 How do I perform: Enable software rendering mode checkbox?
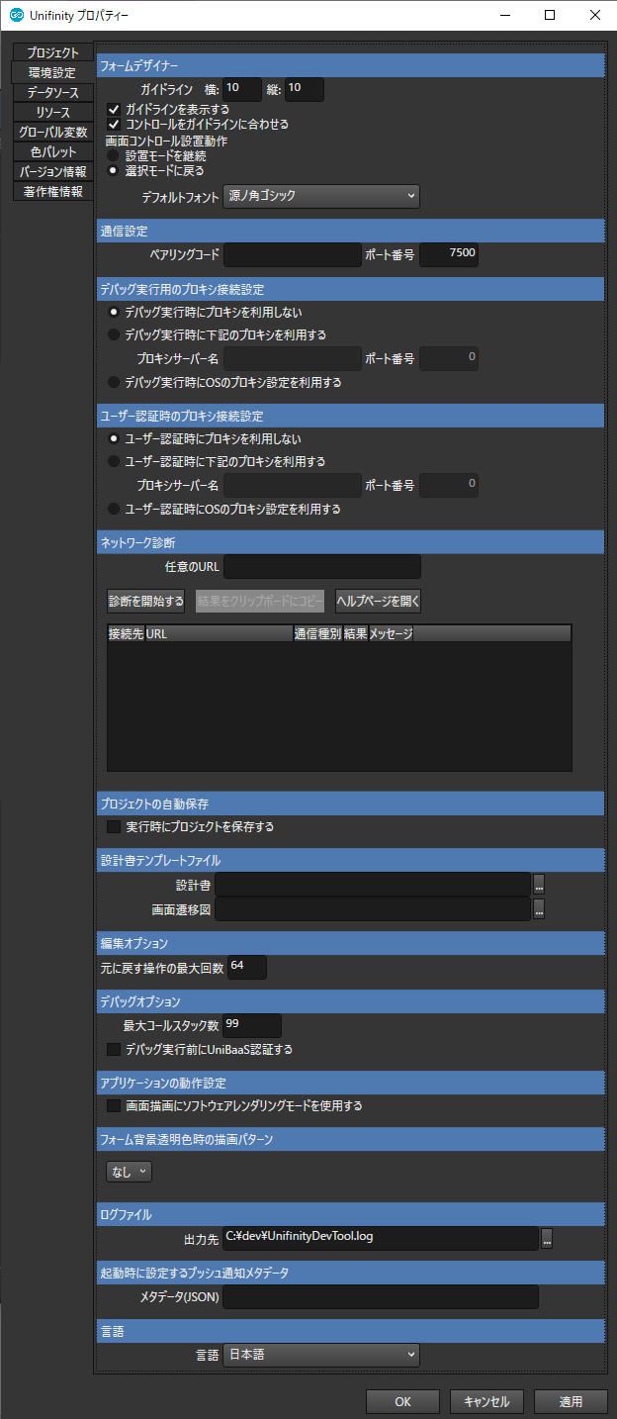[x=114, y=1105]
